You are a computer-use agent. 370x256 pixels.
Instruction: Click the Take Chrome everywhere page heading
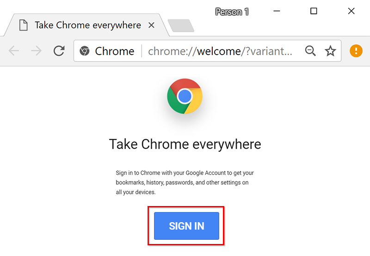[x=185, y=144]
